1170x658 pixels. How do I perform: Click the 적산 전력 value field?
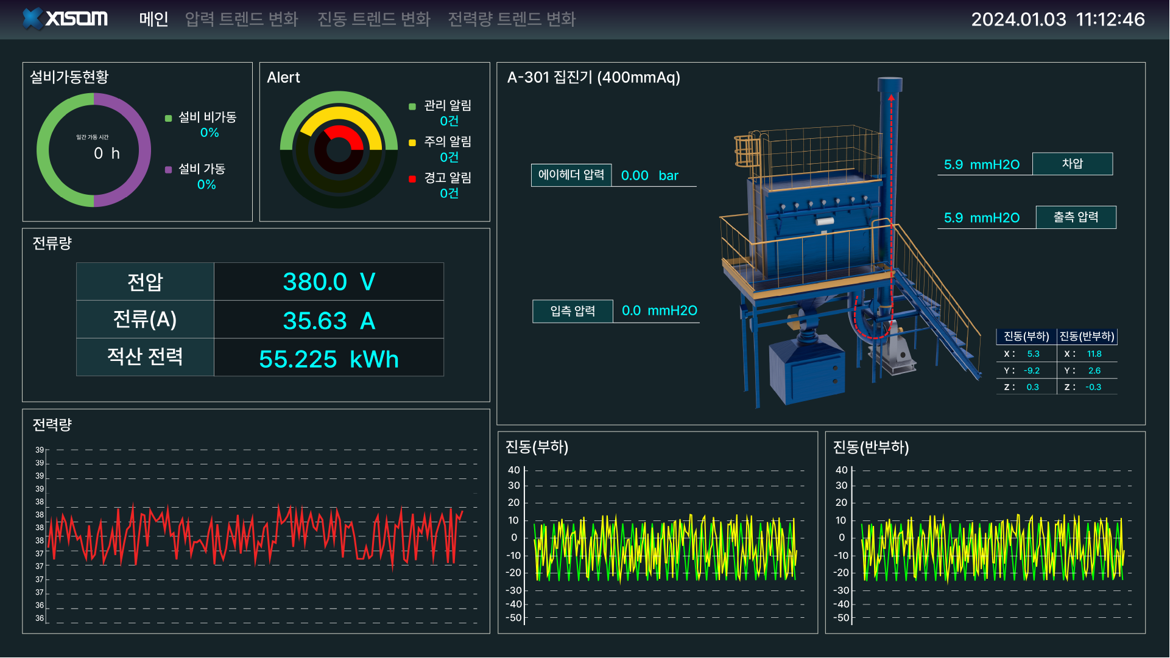(x=328, y=359)
